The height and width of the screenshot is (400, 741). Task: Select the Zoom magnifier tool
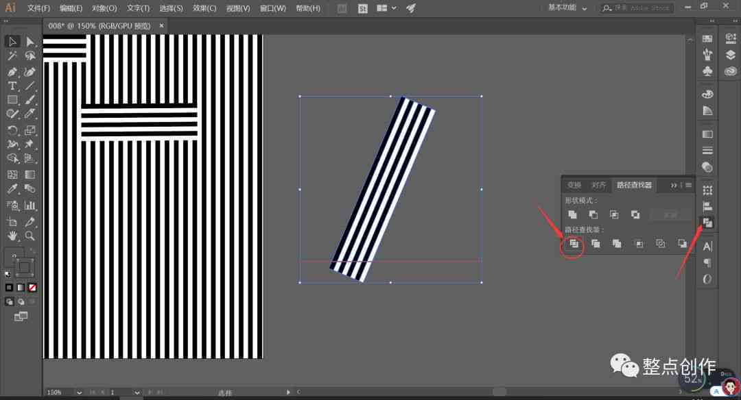[x=30, y=236]
